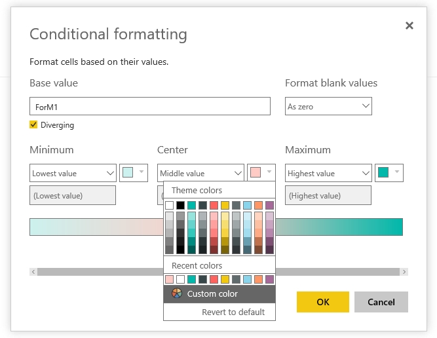The image size is (437, 338).
Task: Click the Base value input field
Action: point(150,106)
